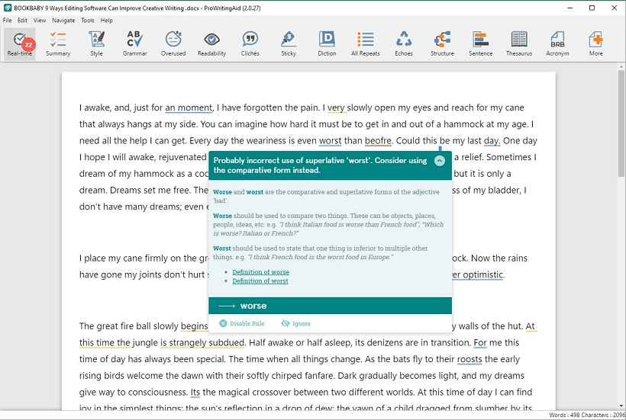Screen dimensions: 626x420
Task: Open the Diction report
Action: (x=327, y=44)
